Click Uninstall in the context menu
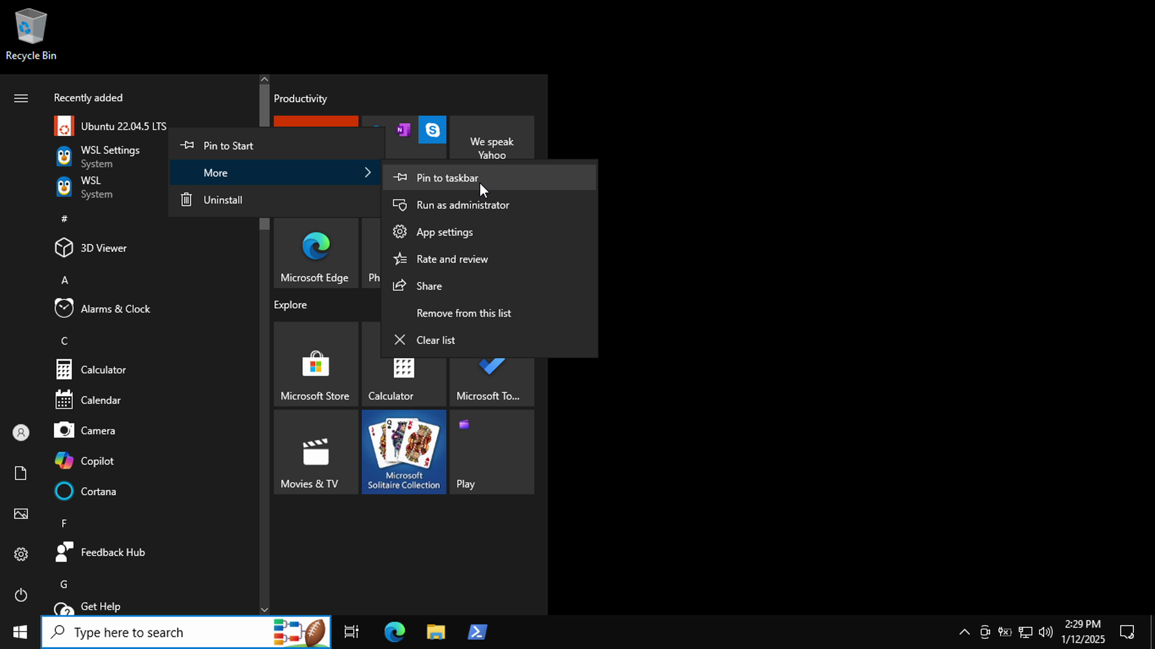 223,200
